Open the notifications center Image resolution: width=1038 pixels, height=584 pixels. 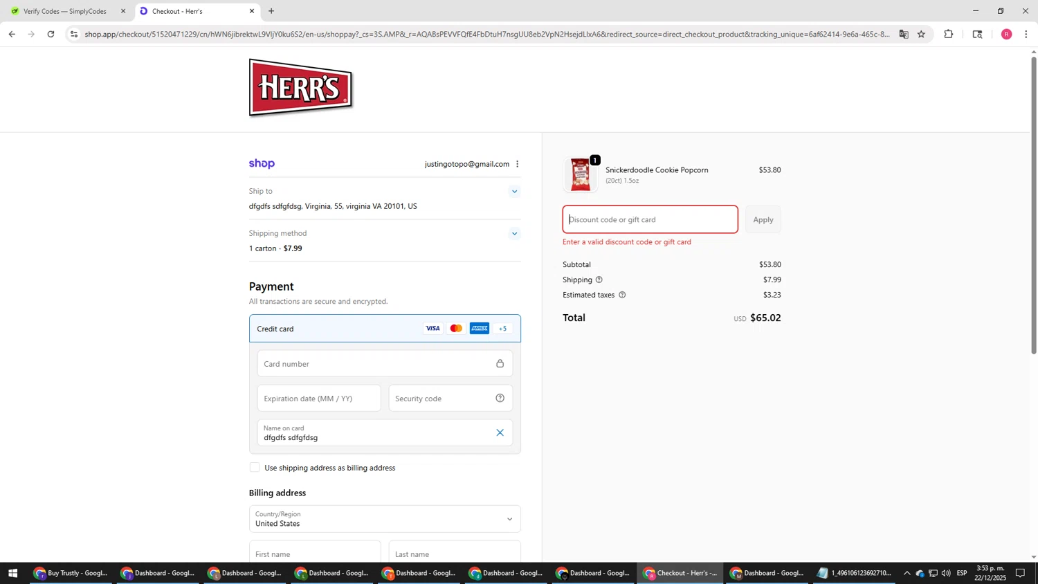coord(1020,573)
